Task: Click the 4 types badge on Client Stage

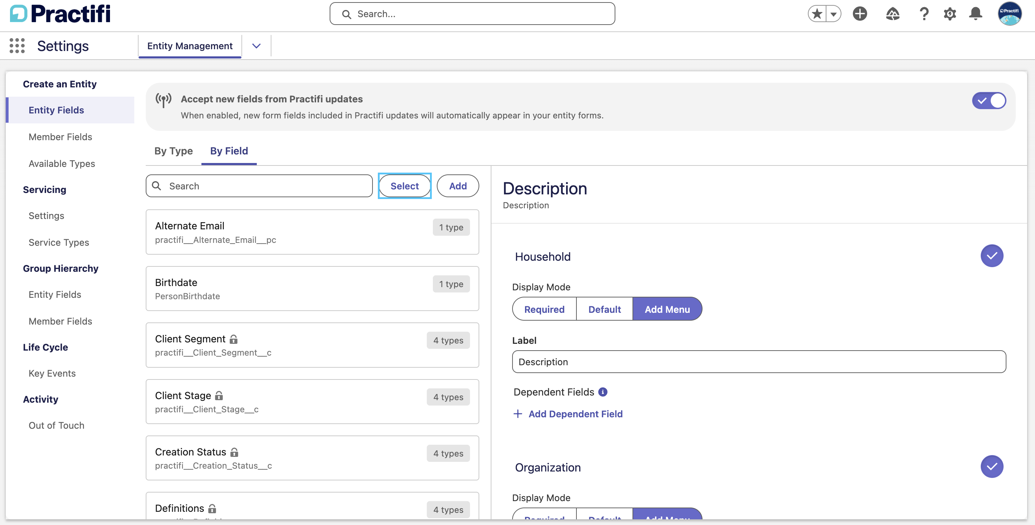Action: [x=449, y=397]
